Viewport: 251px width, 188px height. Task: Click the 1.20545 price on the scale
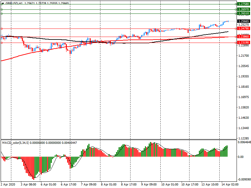(243, 66)
